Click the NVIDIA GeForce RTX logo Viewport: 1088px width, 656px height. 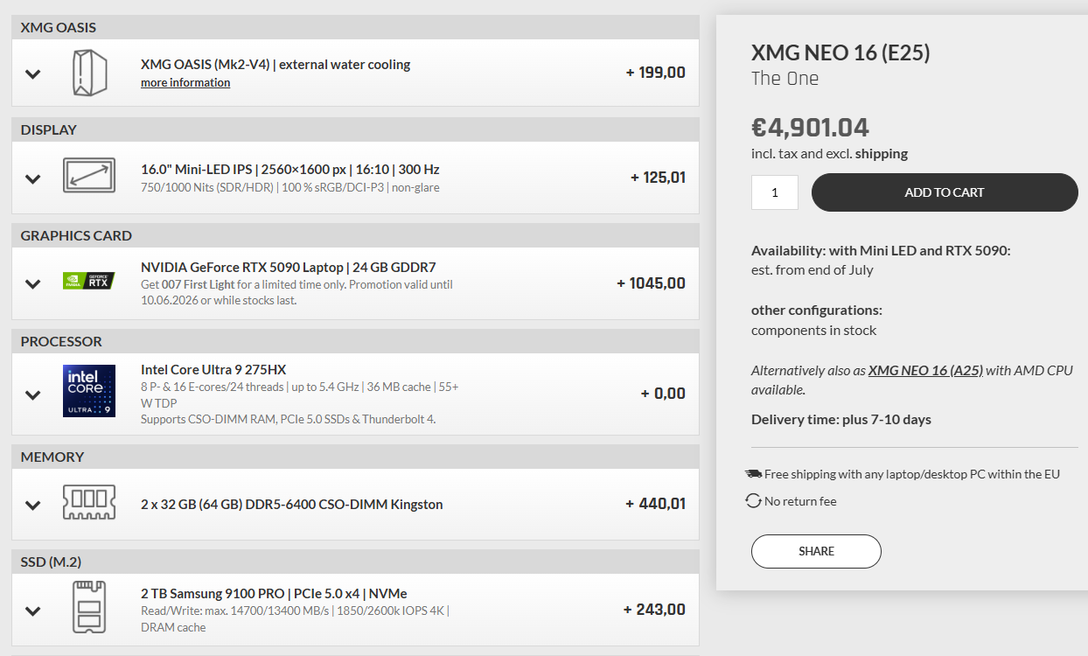tap(89, 282)
